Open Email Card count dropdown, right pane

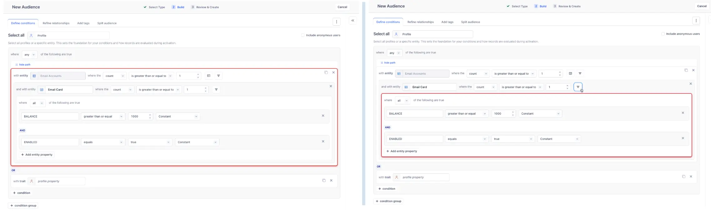point(485,87)
